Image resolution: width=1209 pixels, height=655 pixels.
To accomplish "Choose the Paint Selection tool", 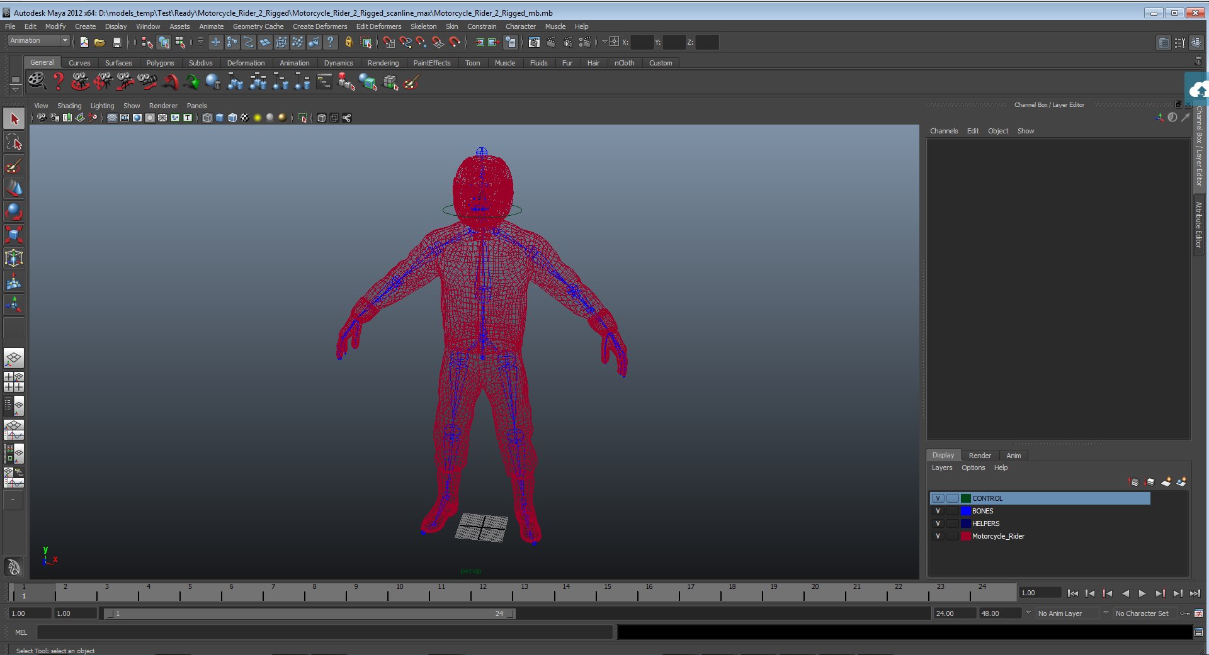I will pyautogui.click(x=14, y=165).
